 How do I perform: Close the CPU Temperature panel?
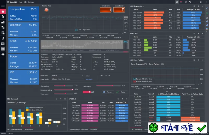202,6
